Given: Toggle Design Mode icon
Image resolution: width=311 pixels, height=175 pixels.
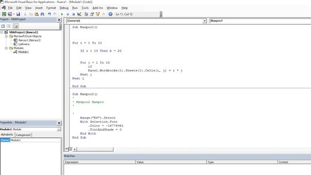Looking at the screenshot, I should [79, 14].
